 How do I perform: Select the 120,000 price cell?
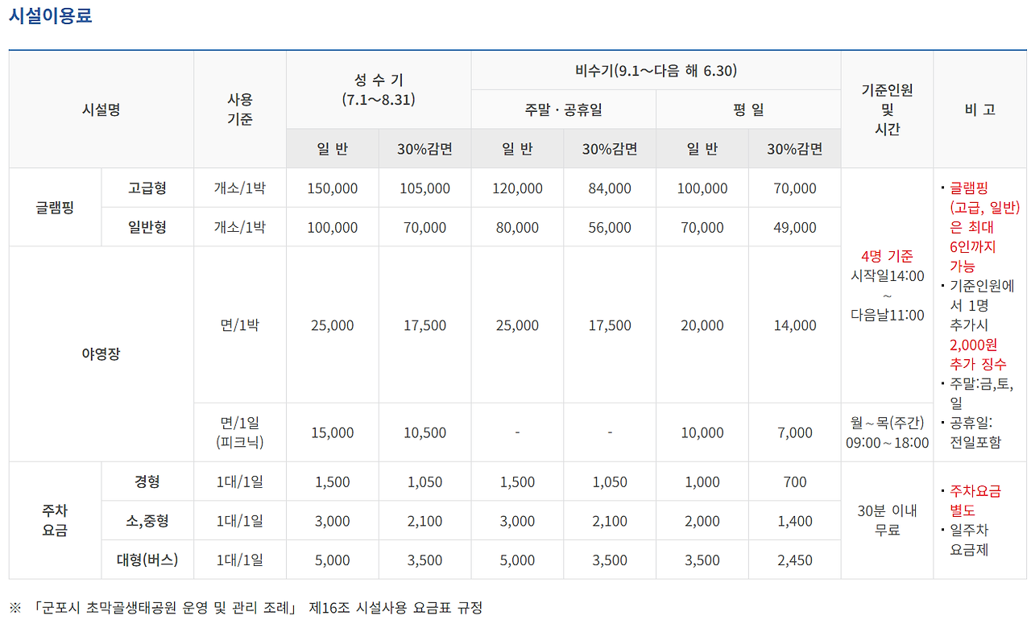(x=517, y=188)
